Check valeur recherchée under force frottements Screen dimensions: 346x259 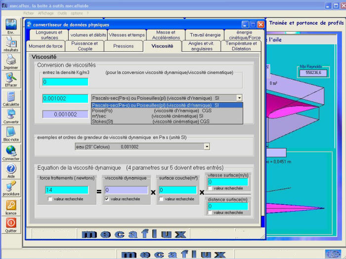point(50,199)
